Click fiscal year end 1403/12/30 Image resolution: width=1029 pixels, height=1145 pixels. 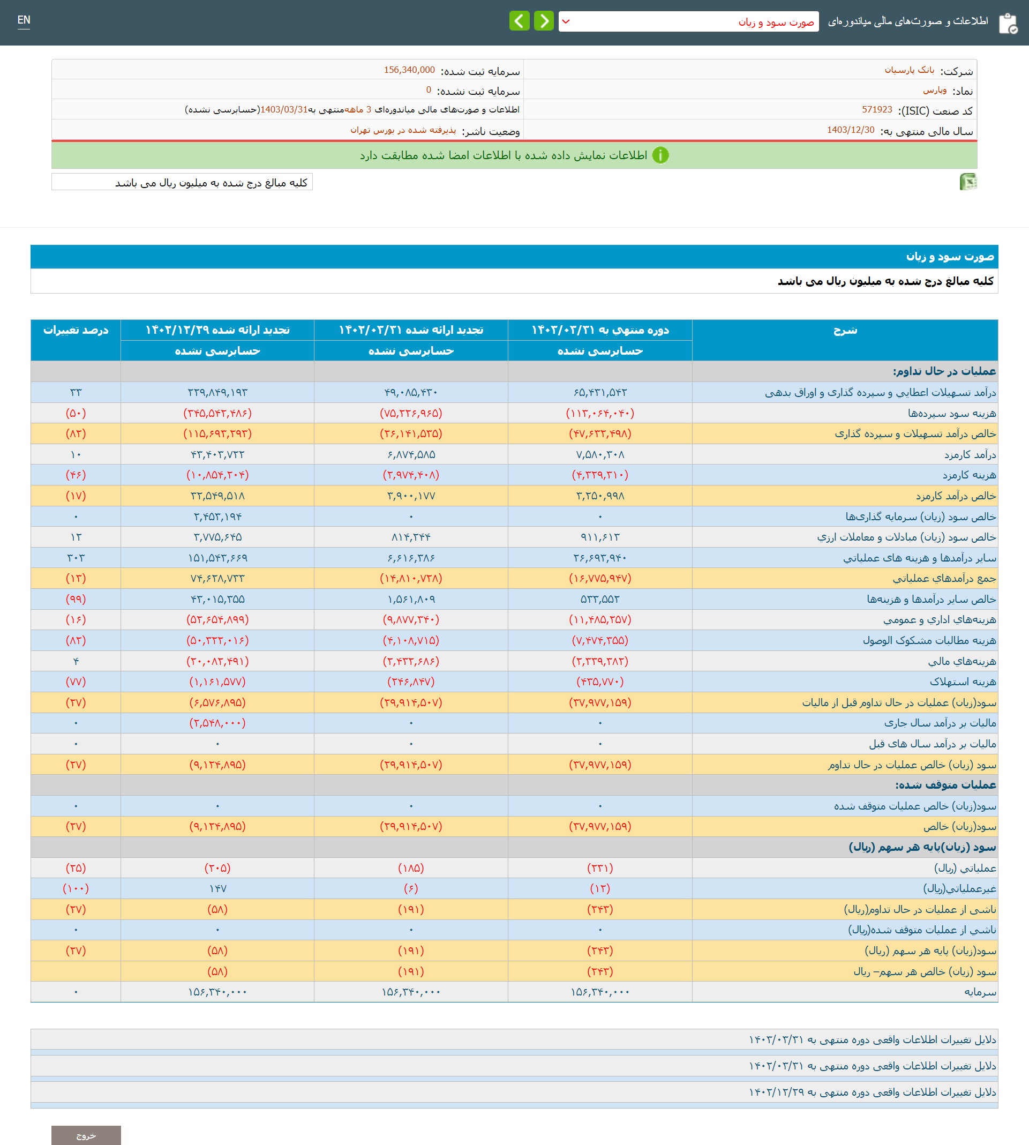[x=850, y=130]
